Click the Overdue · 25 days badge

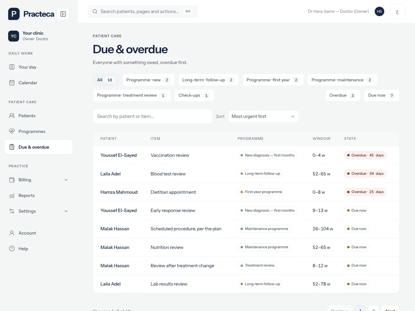pyautogui.click(x=365, y=192)
